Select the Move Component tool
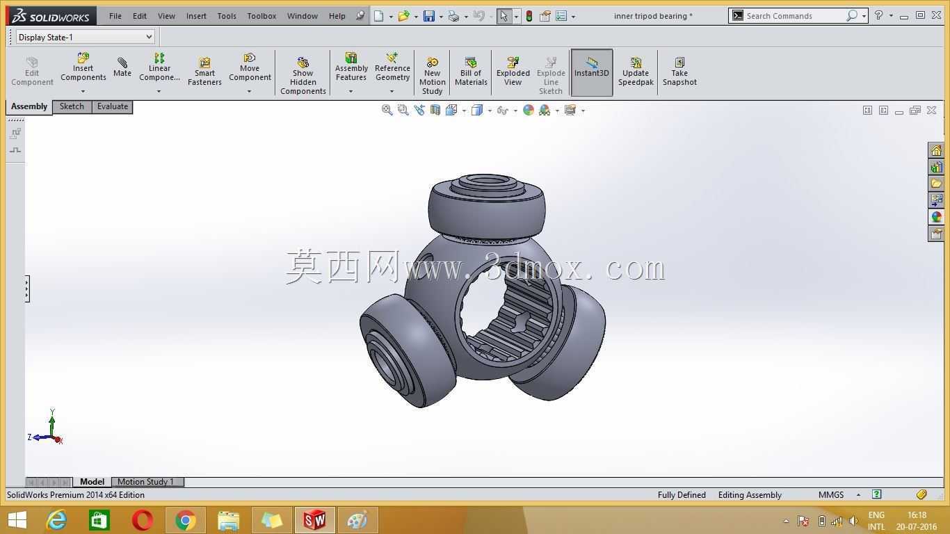Screen dimensions: 950x534 tap(250, 68)
